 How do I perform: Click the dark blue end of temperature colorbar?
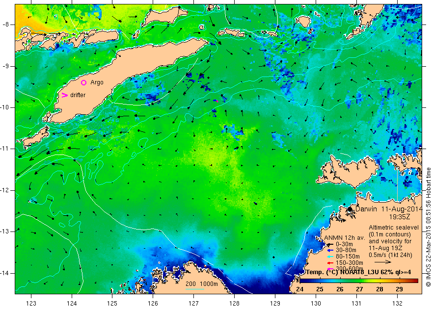click(x=302, y=281)
